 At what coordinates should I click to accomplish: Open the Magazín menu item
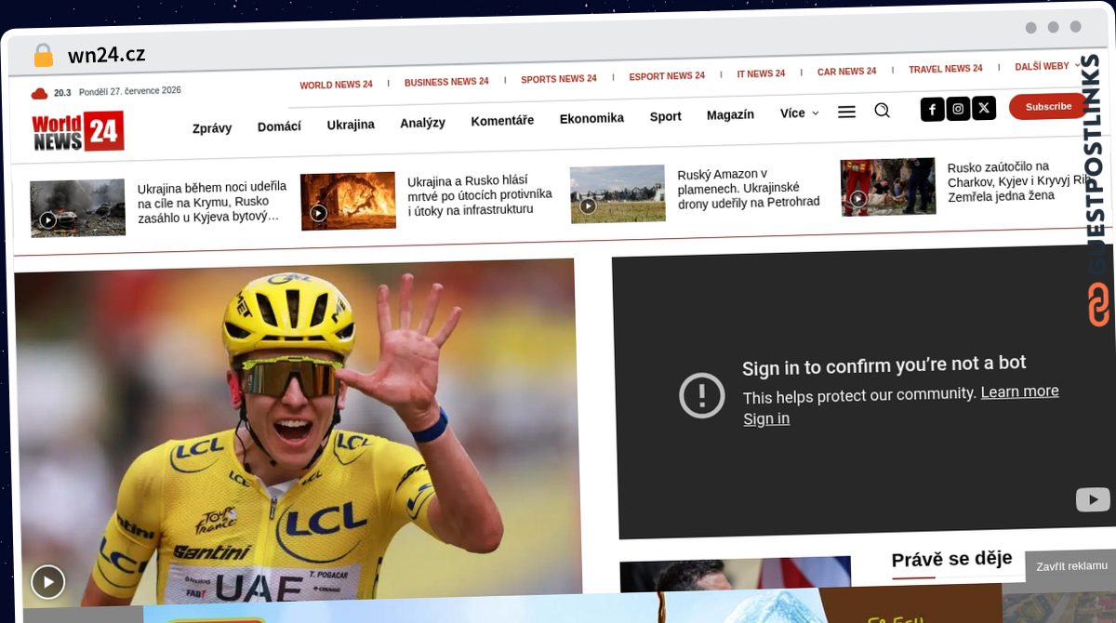coord(730,114)
